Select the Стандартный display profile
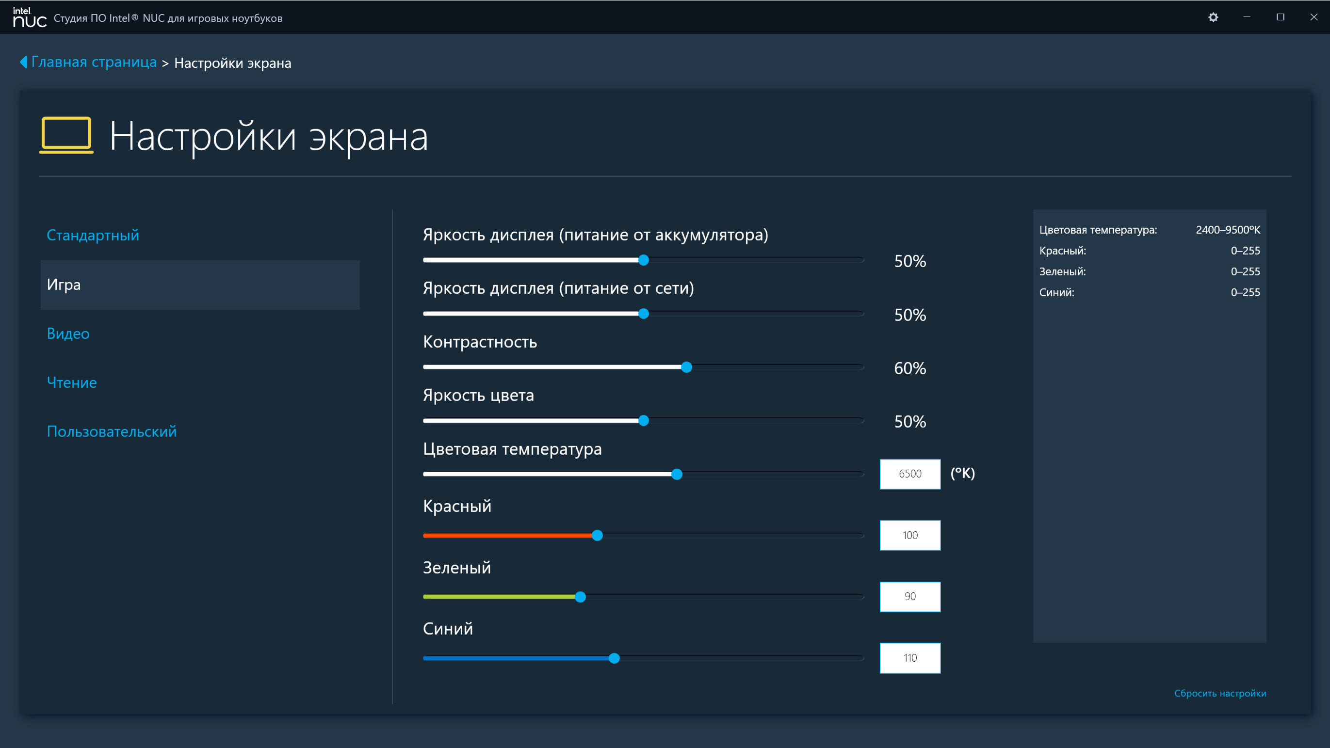Screen dimensions: 1330x748 [93, 235]
